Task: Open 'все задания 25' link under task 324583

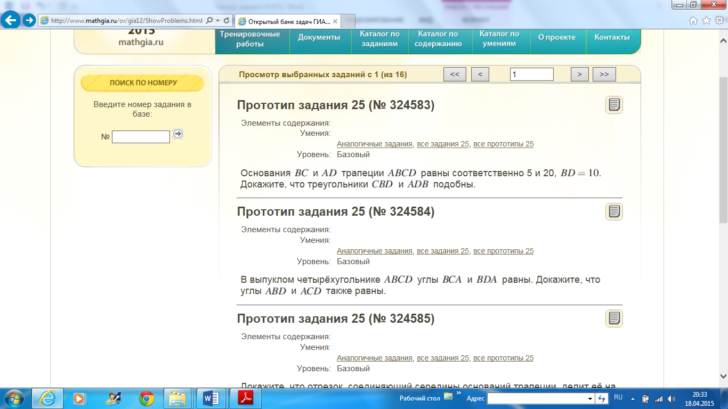Action: tap(443, 144)
